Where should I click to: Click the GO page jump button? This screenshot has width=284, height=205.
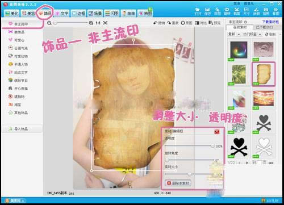(271, 162)
